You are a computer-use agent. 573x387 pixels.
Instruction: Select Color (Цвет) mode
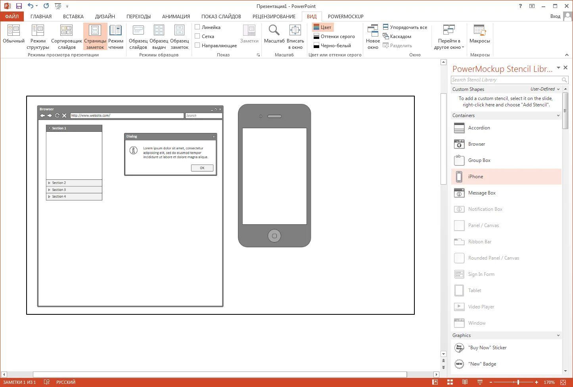click(x=322, y=27)
